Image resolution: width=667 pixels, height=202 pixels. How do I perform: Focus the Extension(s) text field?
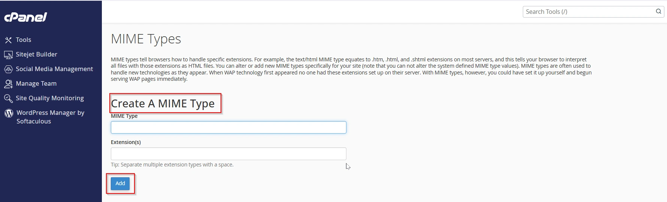(x=228, y=154)
